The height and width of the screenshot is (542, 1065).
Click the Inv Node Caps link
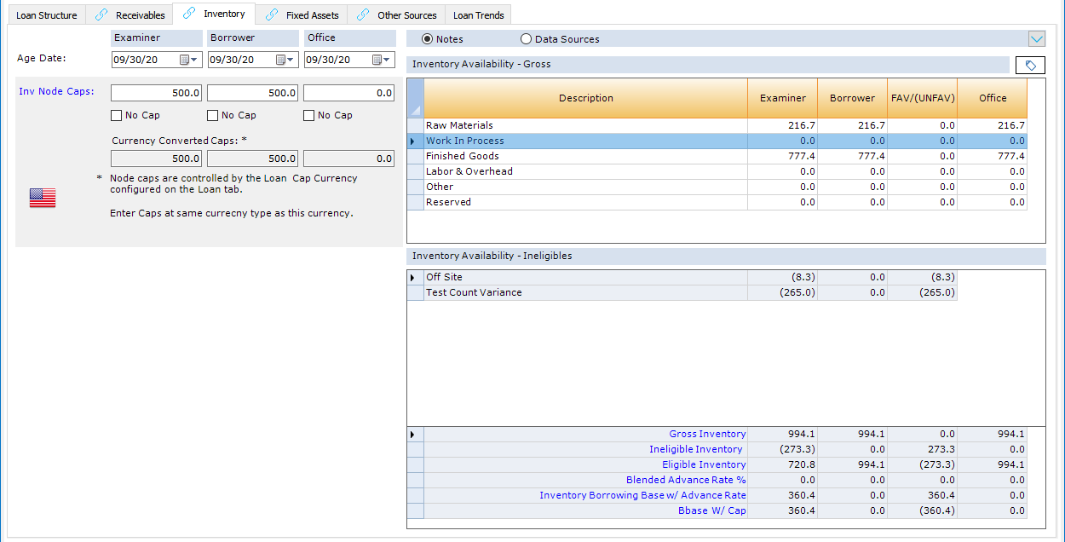tap(56, 91)
